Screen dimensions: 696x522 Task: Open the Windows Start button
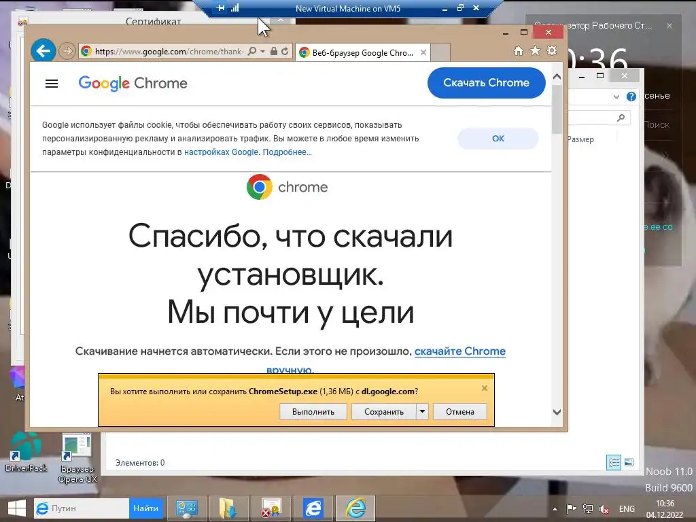click(17, 508)
